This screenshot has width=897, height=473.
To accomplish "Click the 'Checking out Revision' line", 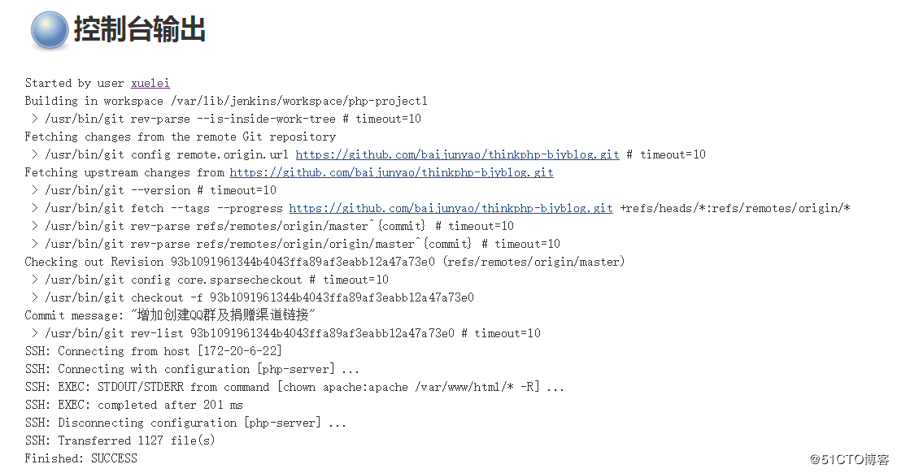I will point(324,262).
